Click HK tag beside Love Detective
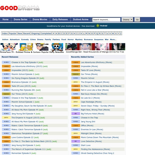155x155 pixels. 76,141
